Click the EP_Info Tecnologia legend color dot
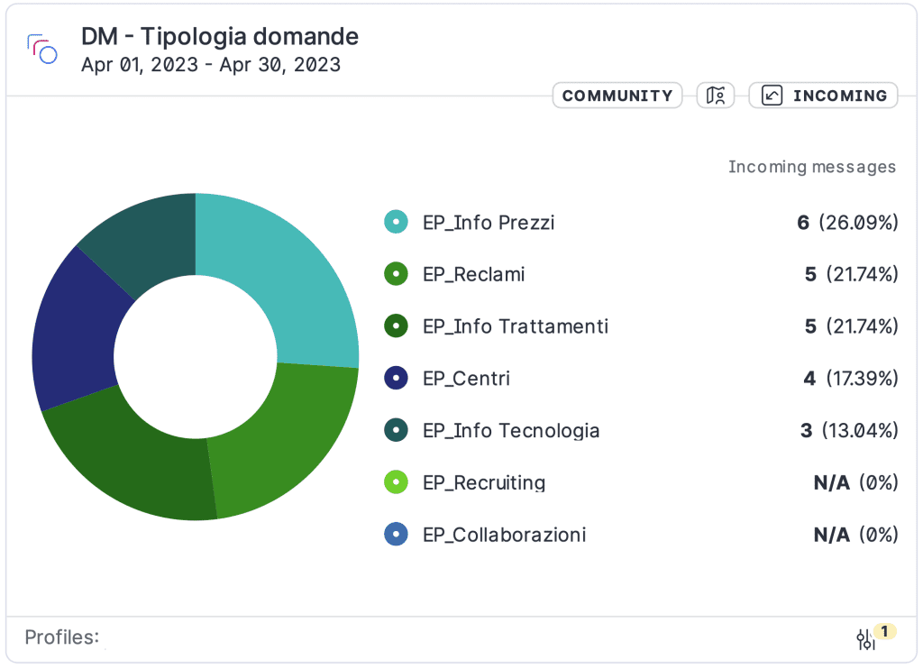The height and width of the screenshot is (669, 923). (397, 430)
